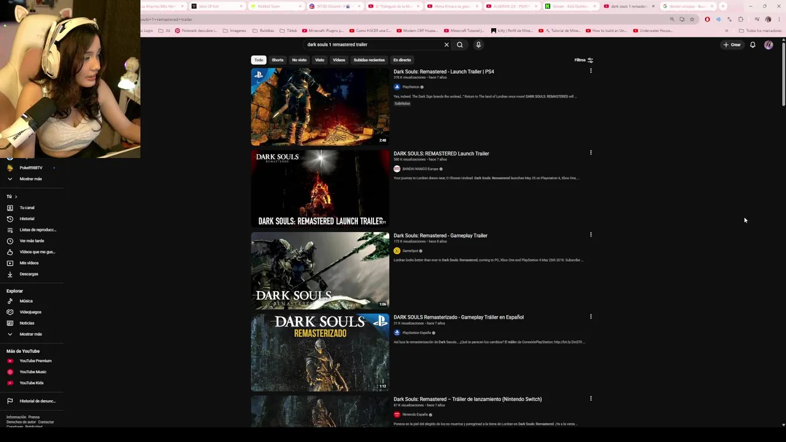Open YouTube notifications bell
The height and width of the screenshot is (442, 786).
752,45
